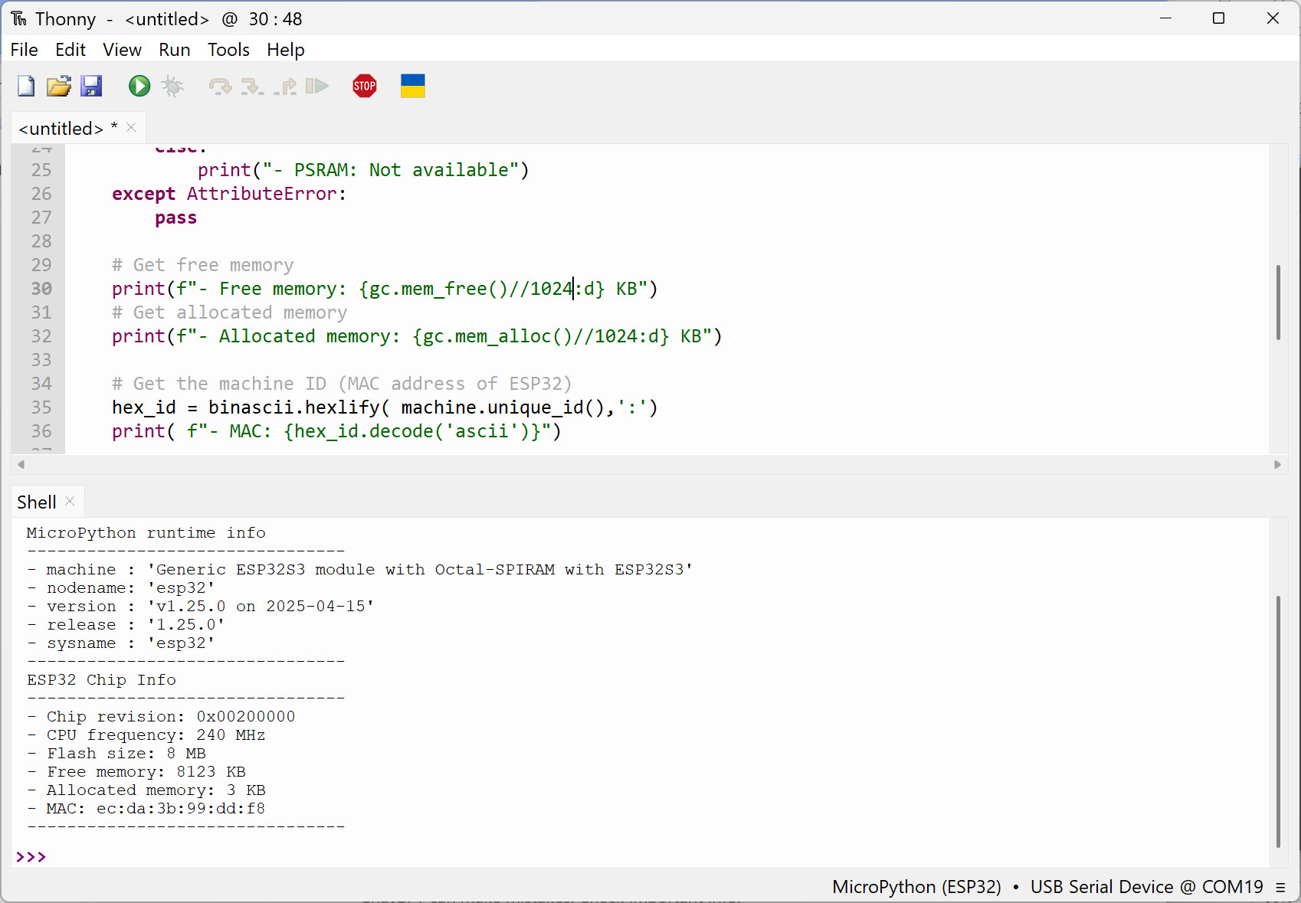
Task: Click the "nodename: 'esp32'" shell line
Action: [121, 588]
